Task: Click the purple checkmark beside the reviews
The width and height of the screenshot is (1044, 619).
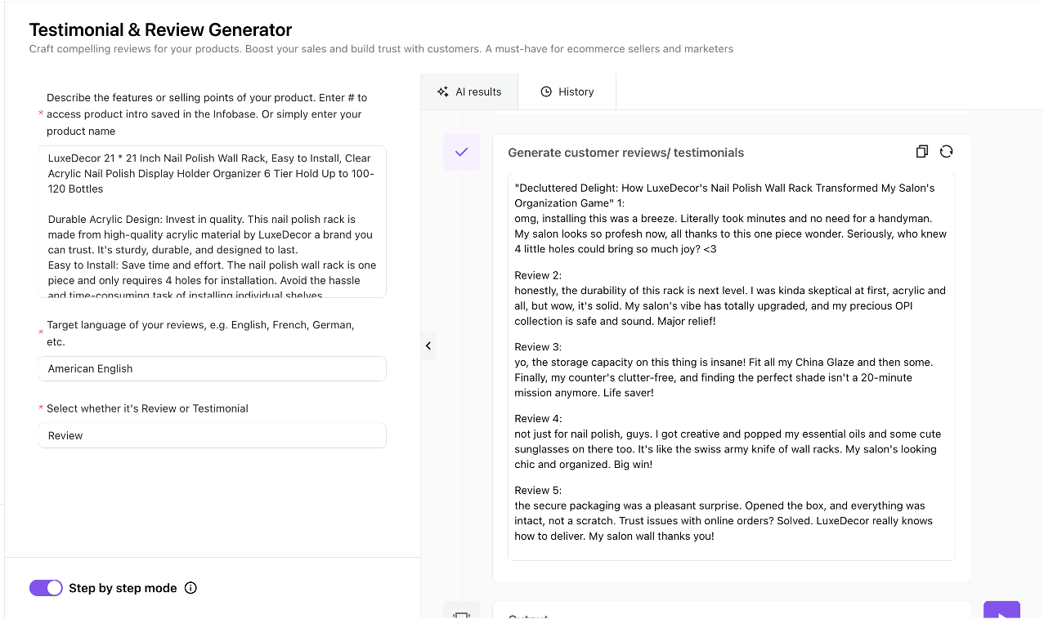Action: tap(460, 152)
